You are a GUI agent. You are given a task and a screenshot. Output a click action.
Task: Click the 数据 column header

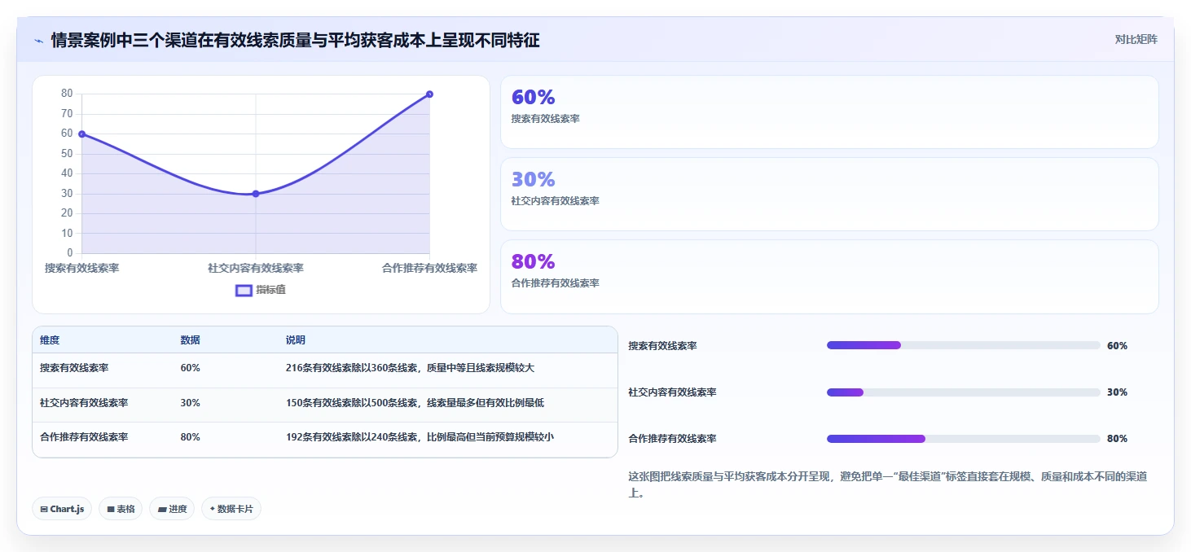coord(190,340)
